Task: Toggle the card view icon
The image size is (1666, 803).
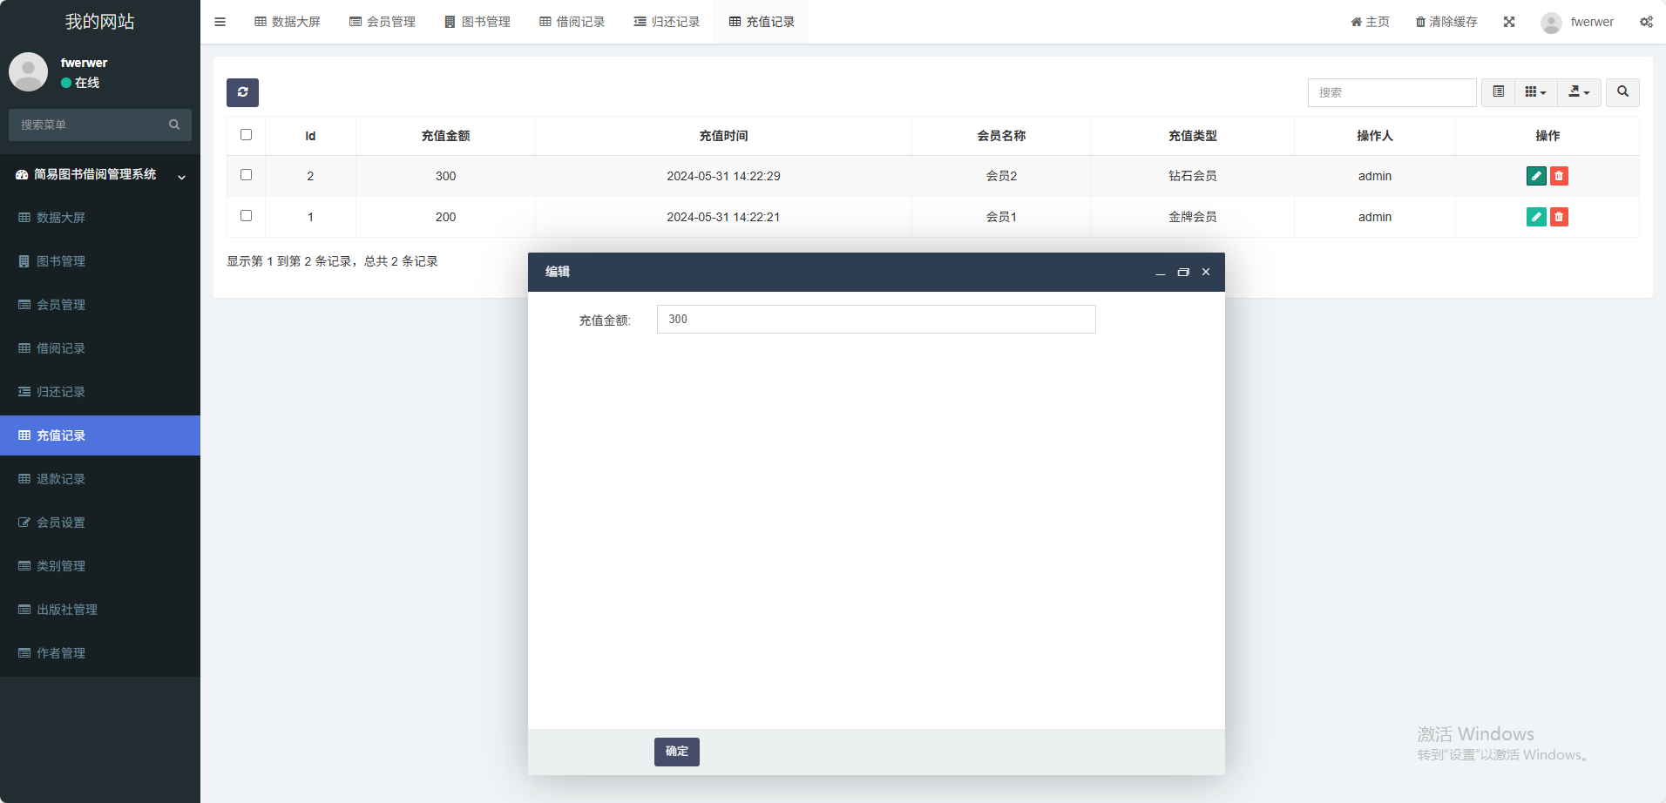Action: pyautogui.click(x=1498, y=92)
